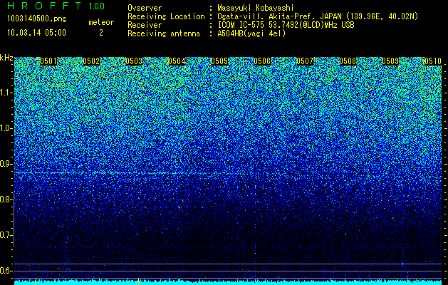Click the HROFFT 1.0.0 title text

click(x=56, y=6)
